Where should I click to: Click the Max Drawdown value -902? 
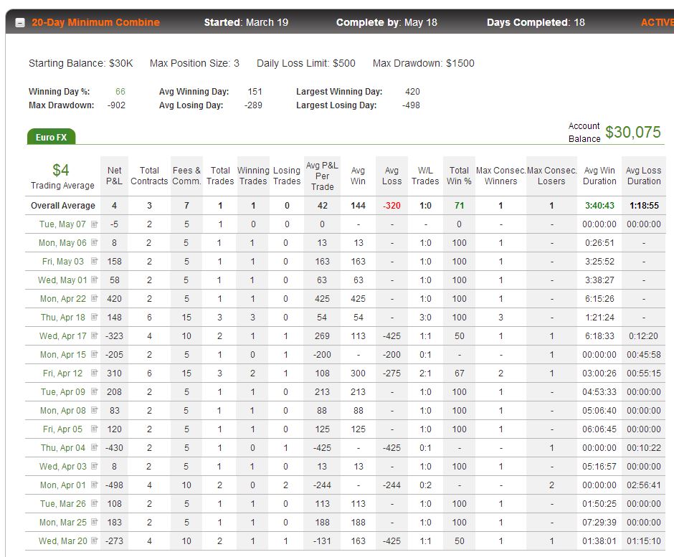pyautogui.click(x=116, y=105)
